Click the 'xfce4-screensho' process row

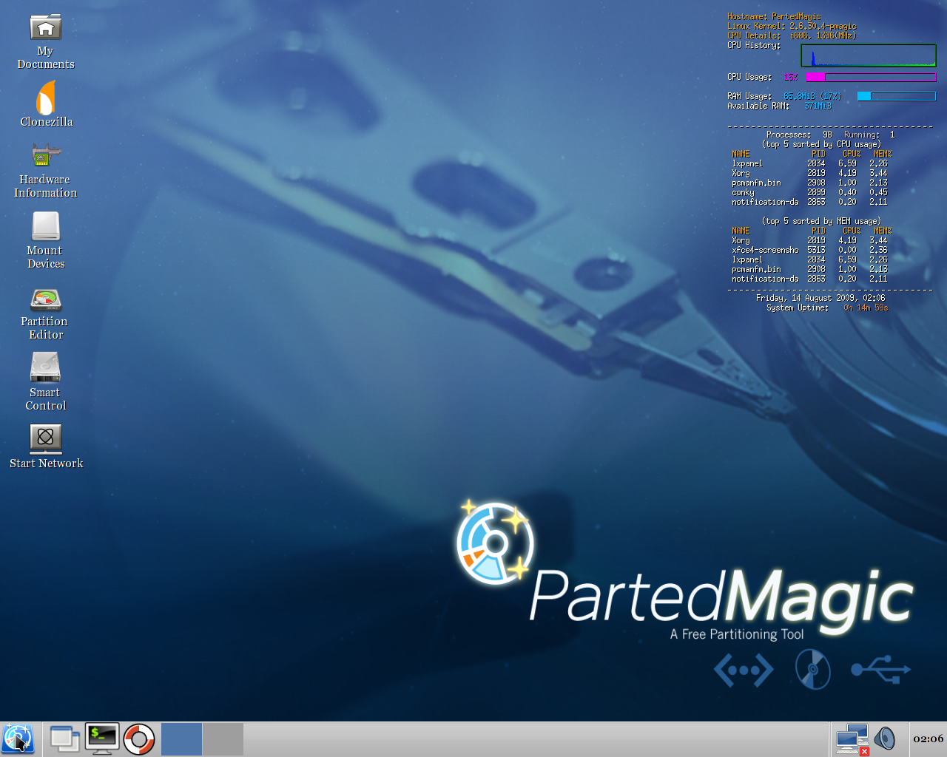tap(809, 250)
